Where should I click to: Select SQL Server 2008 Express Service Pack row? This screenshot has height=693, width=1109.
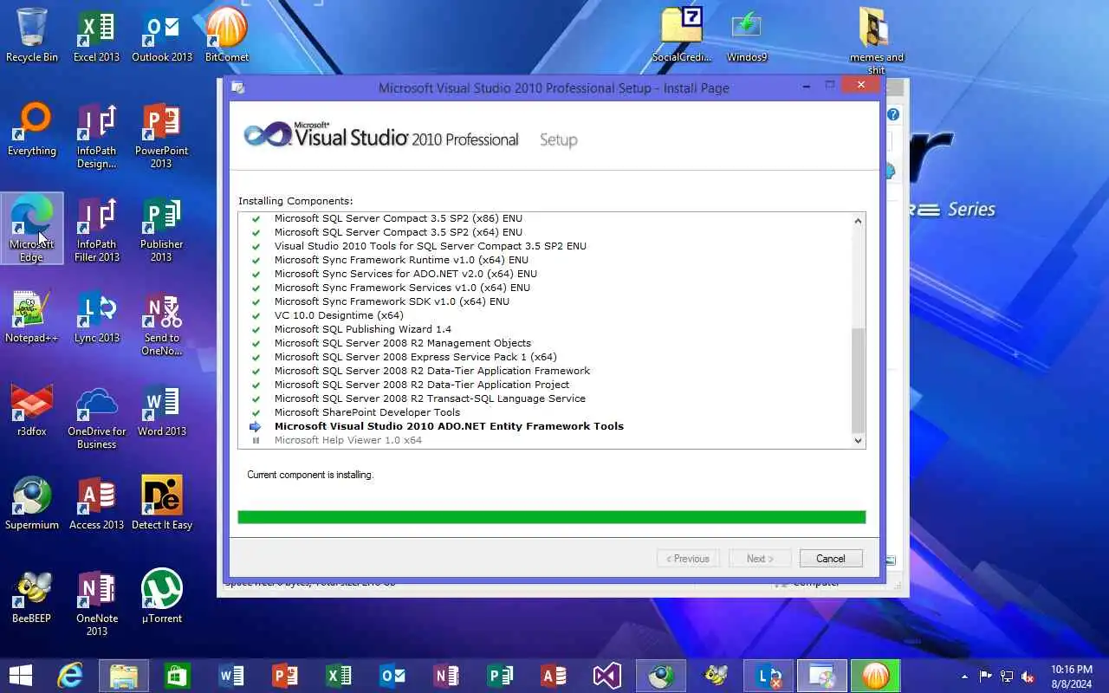coord(416,357)
